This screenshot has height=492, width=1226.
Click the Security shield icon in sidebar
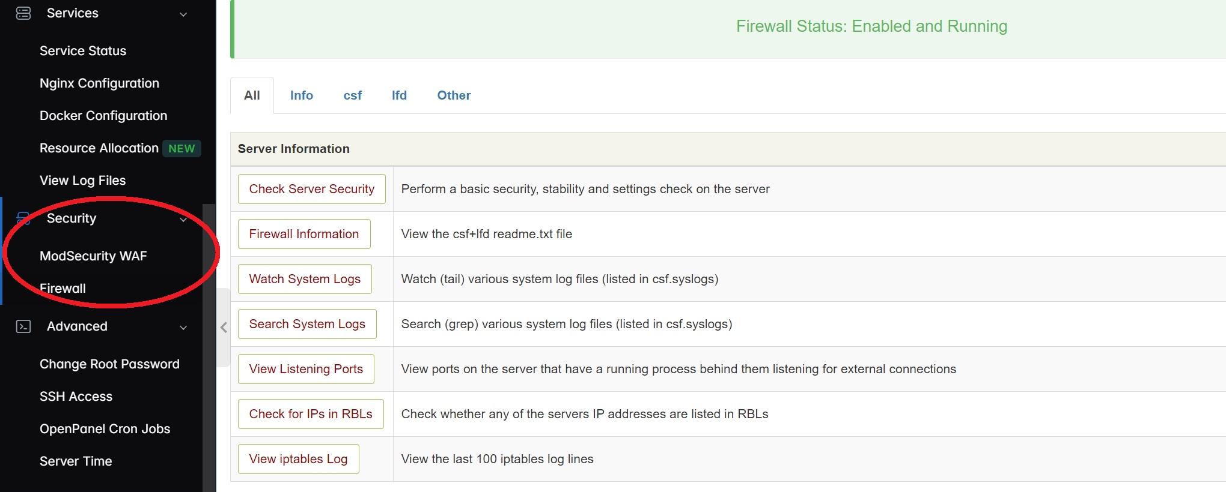coord(23,218)
